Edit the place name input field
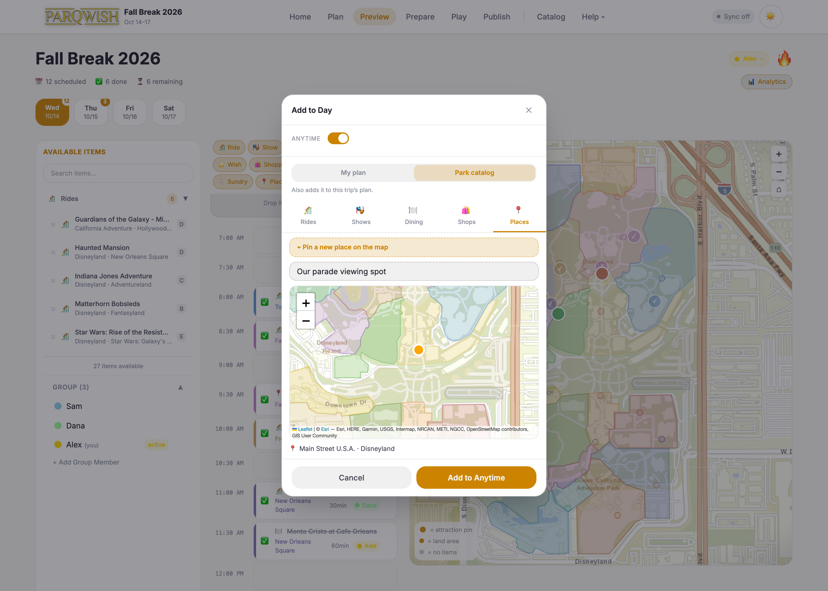828x591 pixels. 414,272
